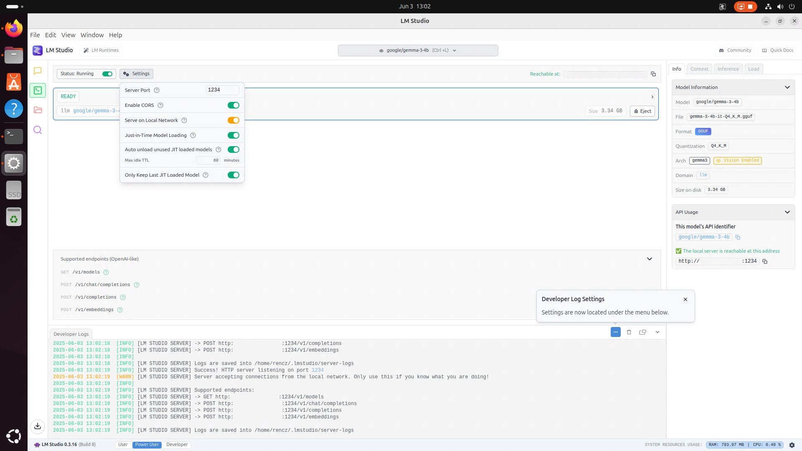Open the Window menu
Image resolution: width=802 pixels, height=451 pixels.
tap(92, 35)
